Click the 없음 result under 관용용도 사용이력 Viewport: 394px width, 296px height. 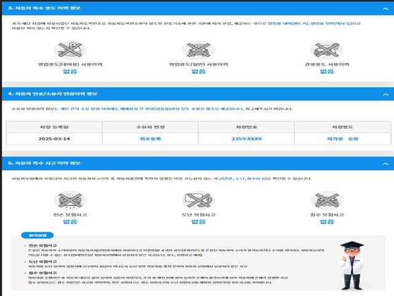point(326,71)
